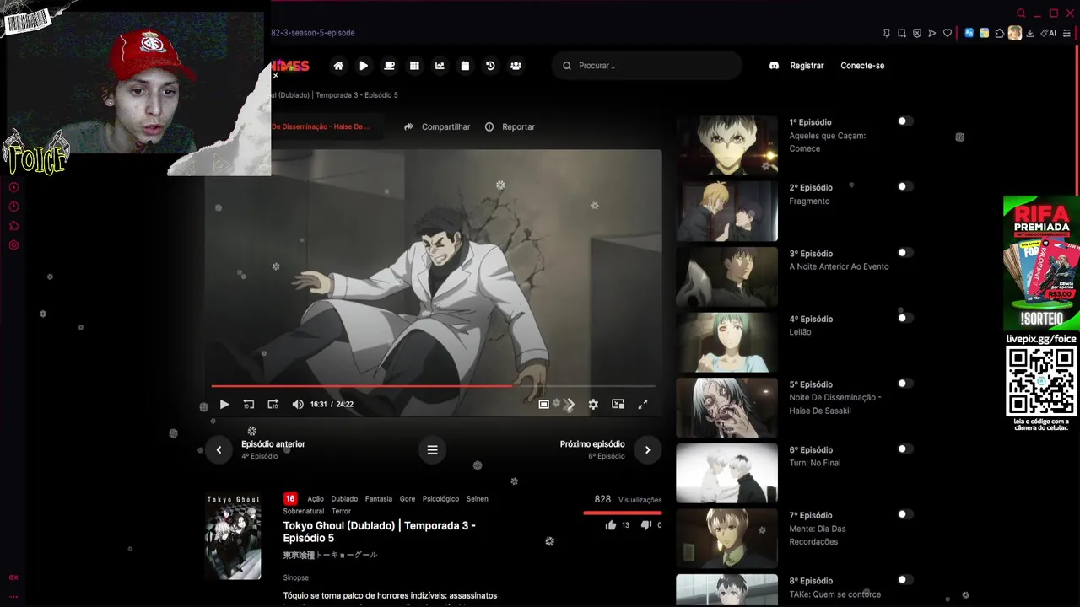The image size is (1080, 607).
Task: Enter fullscreen in video player
Action: click(x=643, y=405)
